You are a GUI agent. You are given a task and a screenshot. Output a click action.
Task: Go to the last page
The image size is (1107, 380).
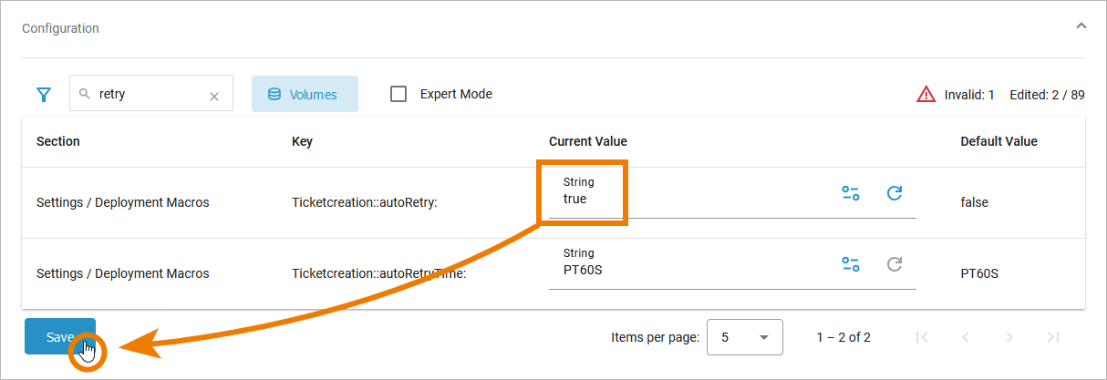1052,337
